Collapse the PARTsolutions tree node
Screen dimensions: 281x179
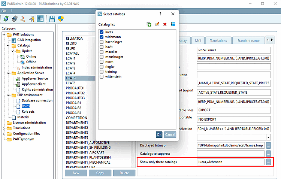4,34
